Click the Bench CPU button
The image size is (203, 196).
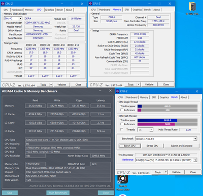(129, 146)
